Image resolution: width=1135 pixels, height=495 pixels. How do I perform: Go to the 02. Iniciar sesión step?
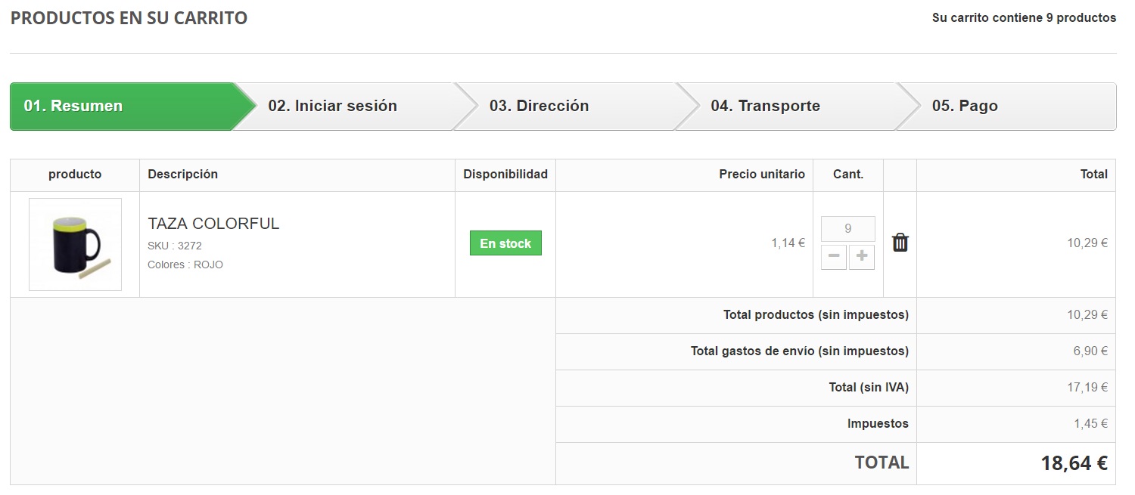point(332,107)
